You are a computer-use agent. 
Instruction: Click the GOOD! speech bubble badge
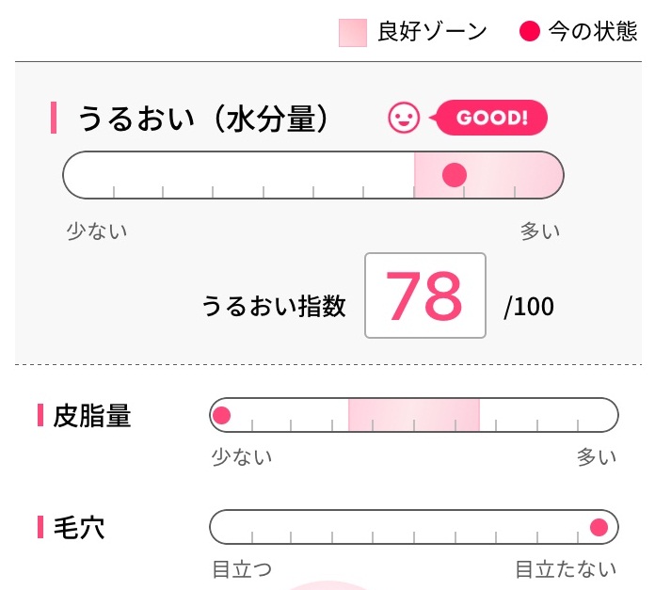point(489,118)
